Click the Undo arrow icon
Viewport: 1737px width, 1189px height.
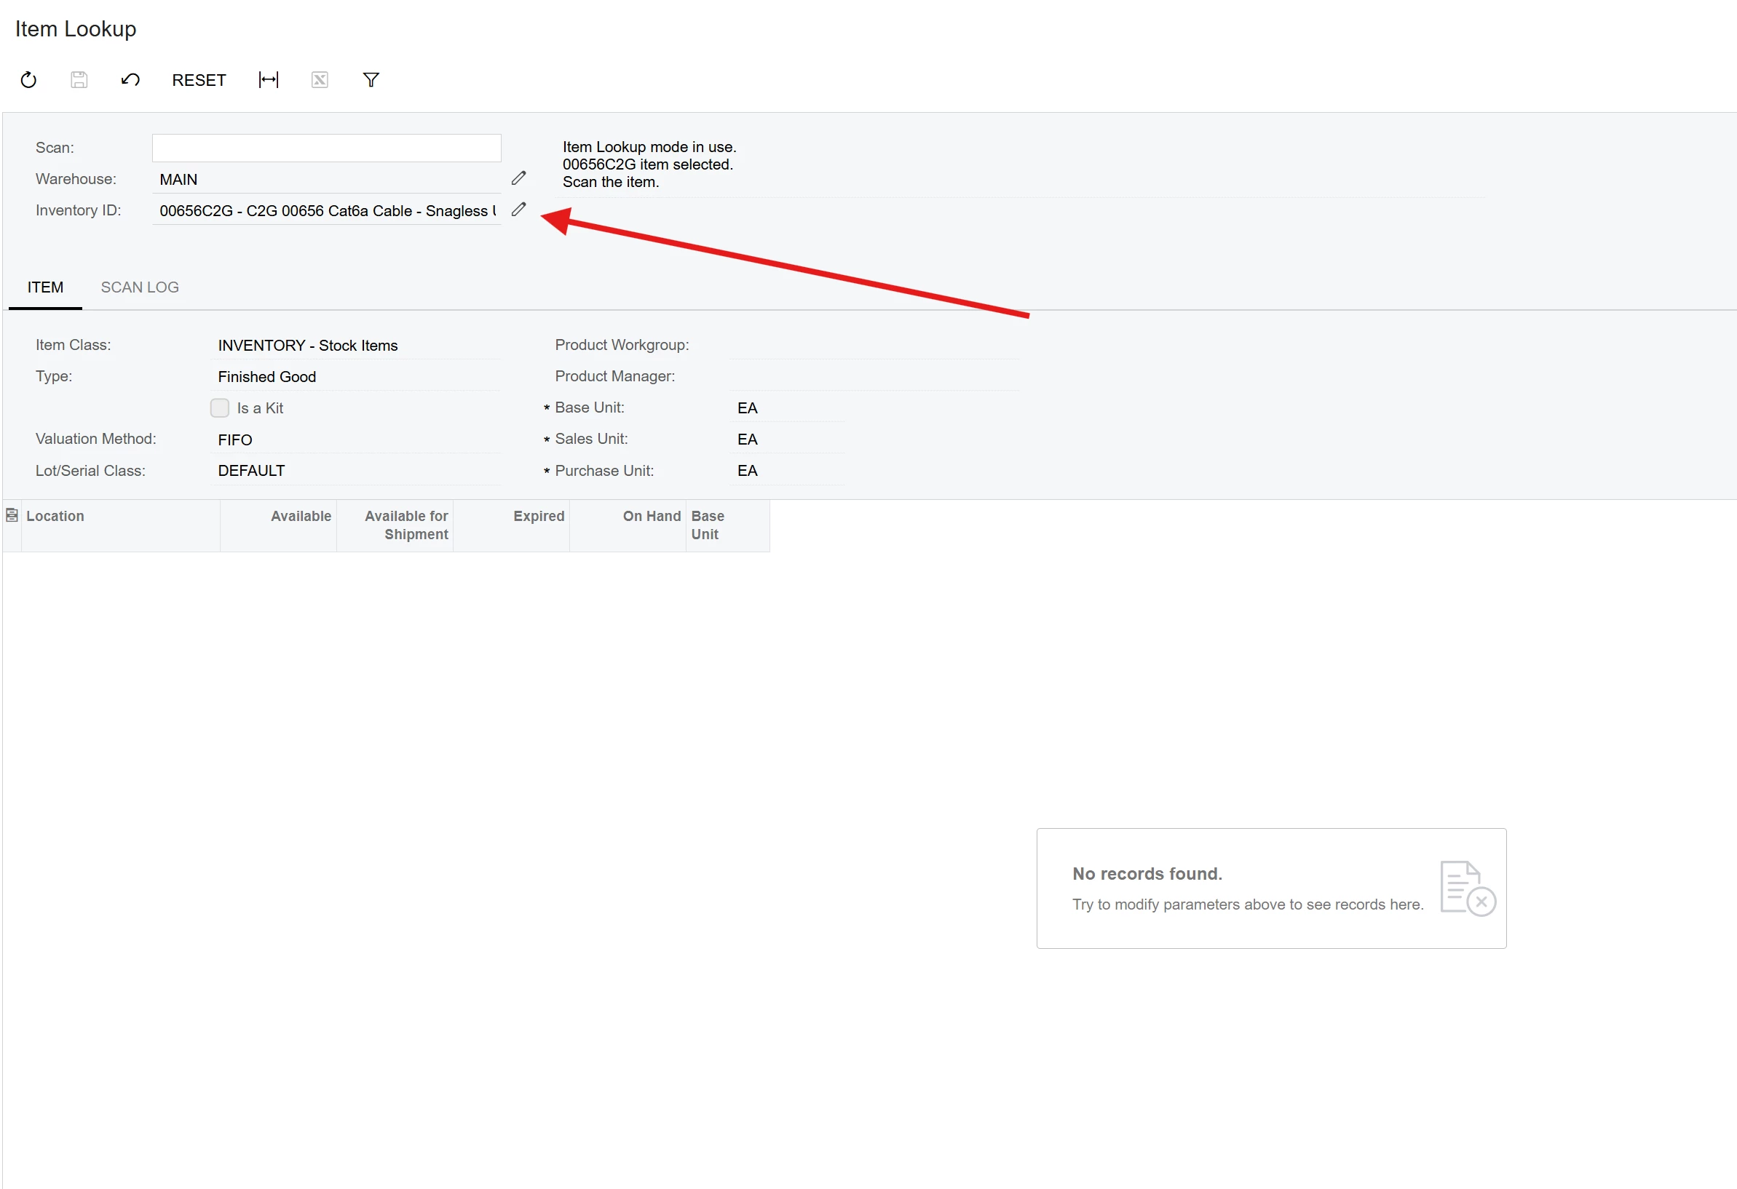coord(130,80)
